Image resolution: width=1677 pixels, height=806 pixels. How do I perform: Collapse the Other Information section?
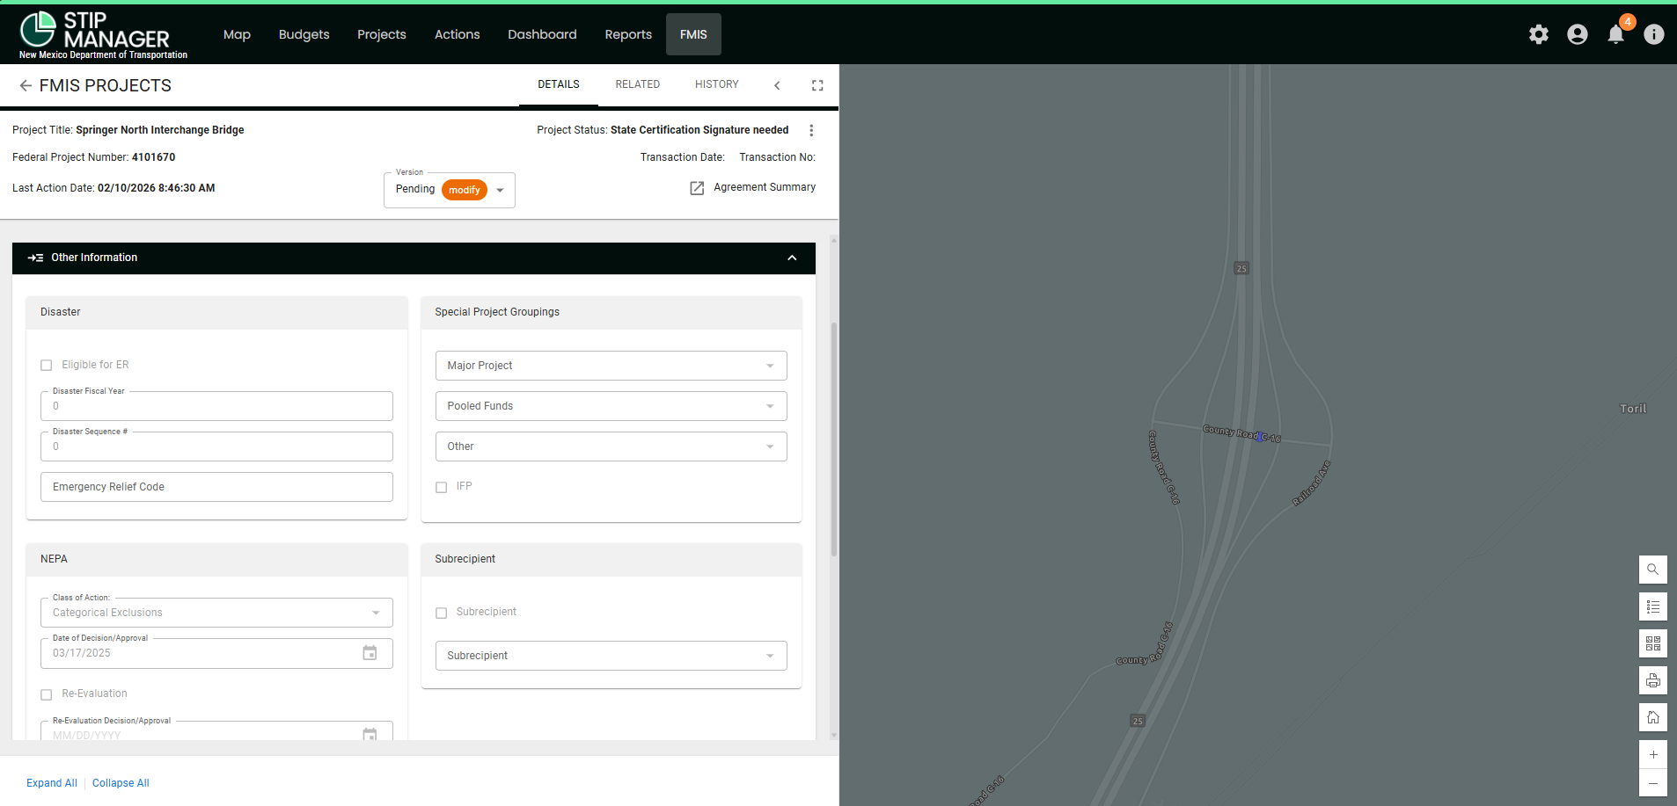pyautogui.click(x=792, y=258)
